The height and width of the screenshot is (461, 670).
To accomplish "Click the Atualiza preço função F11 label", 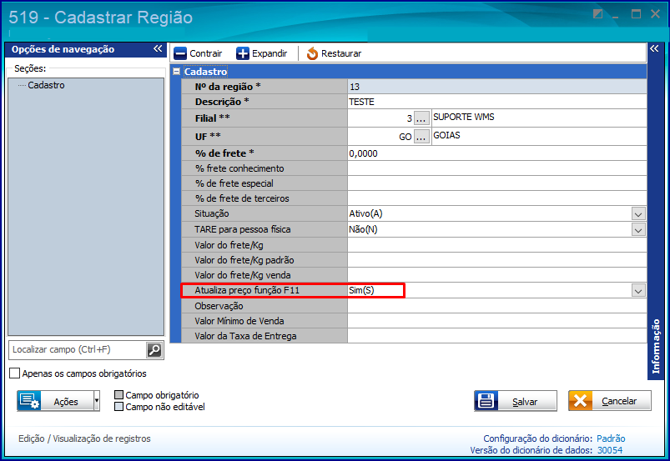I will coord(247,290).
